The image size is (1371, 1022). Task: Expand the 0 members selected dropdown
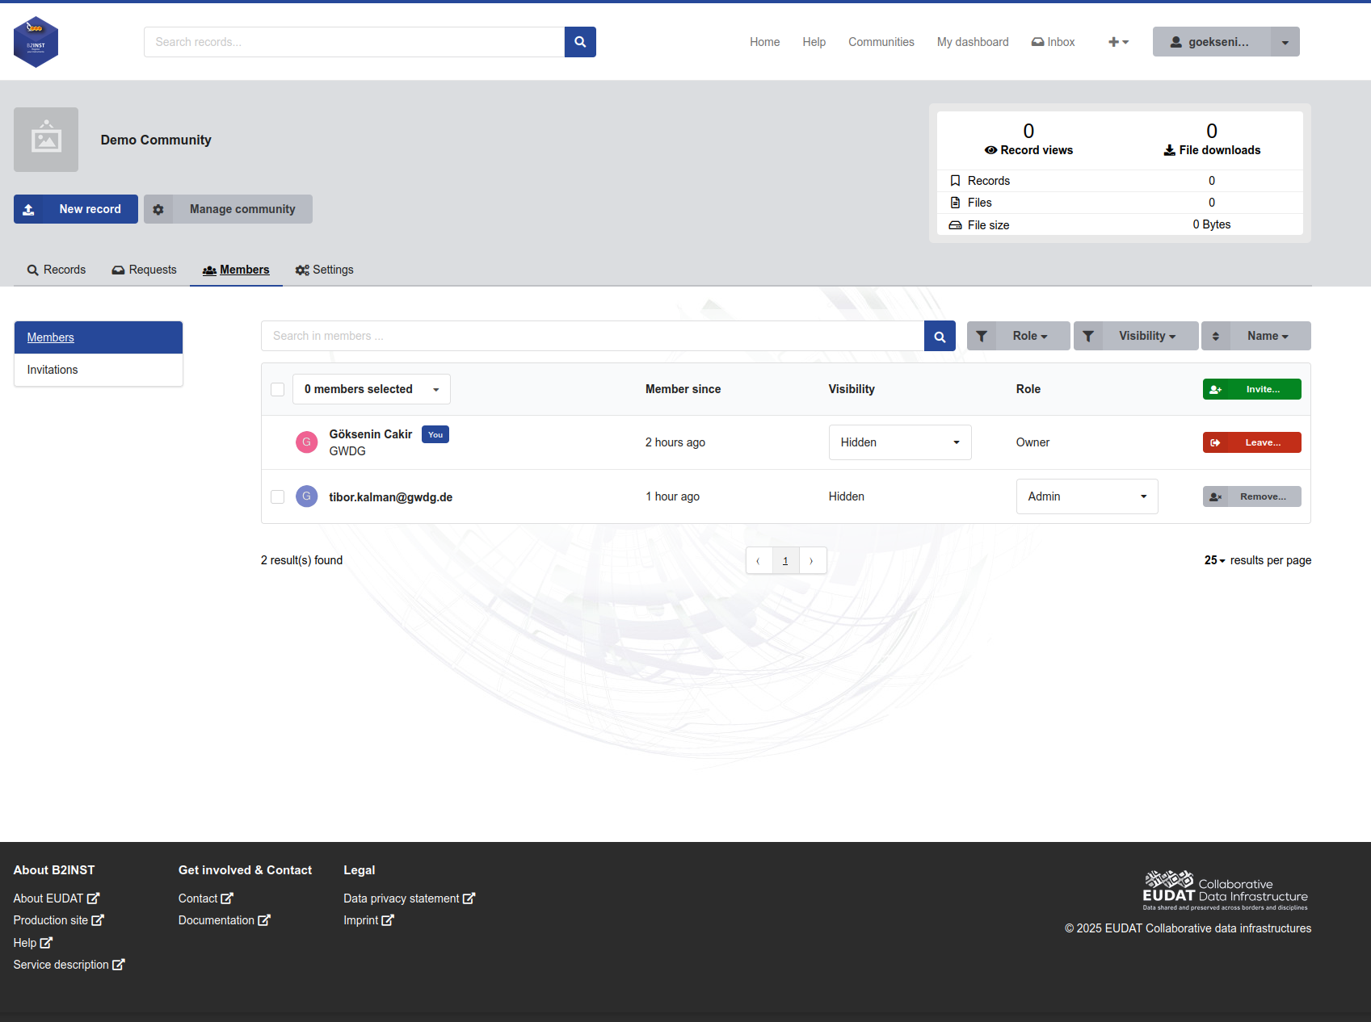pyautogui.click(x=372, y=389)
